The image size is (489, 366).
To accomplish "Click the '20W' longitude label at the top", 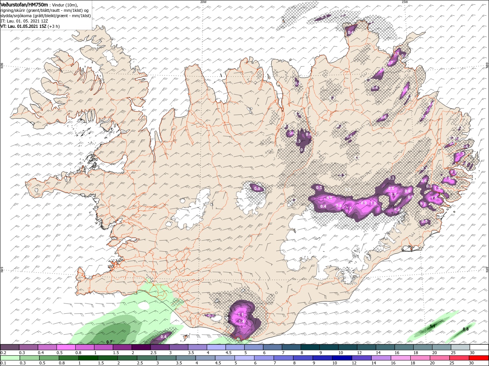I will tap(203, 2).
